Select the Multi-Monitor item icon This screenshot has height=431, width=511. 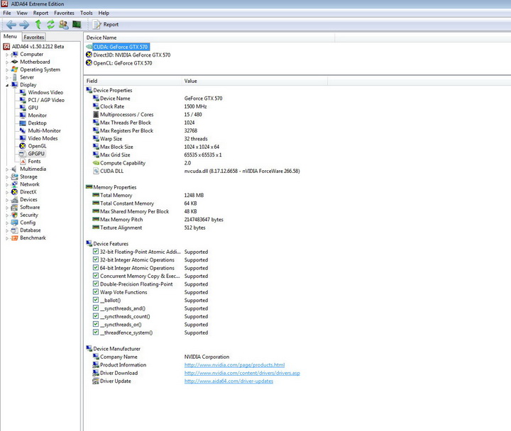(x=23, y=130)
